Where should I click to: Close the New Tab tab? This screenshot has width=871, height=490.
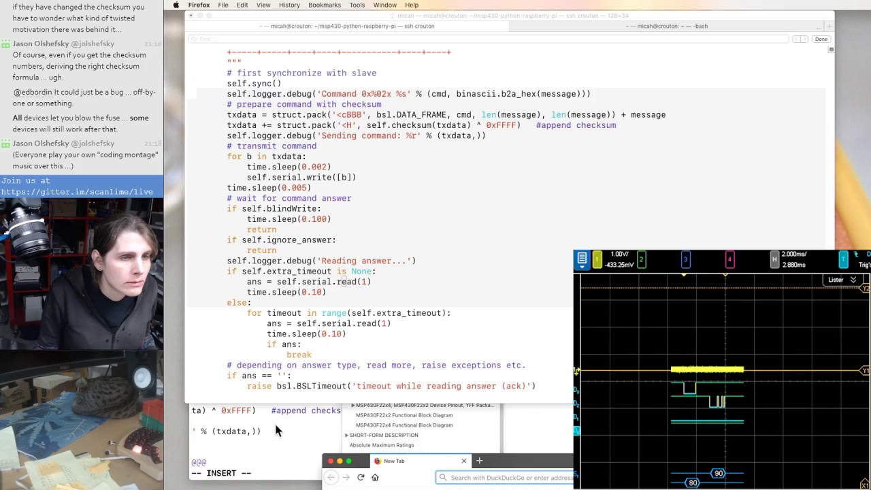[x=464, y=461]
